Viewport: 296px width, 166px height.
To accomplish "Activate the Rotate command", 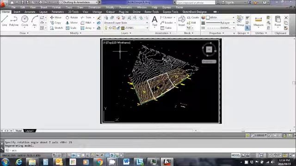I will (x=72, y=18).
